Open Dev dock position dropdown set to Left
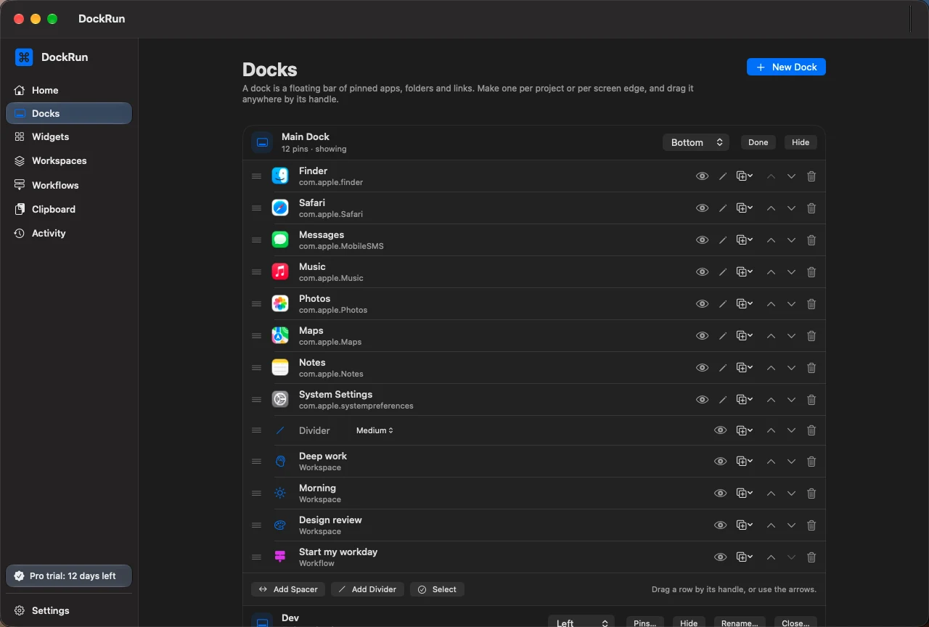The width and height of the screenshot is (929, 627). pos(581,623)
